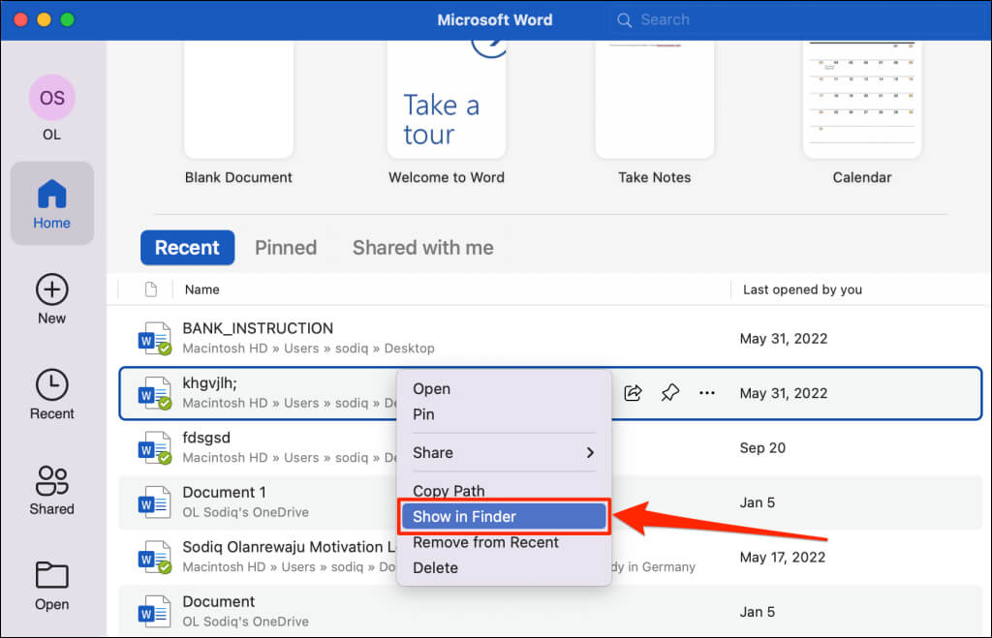Click the khgvjlh; Word file icon

coord(155,393)
